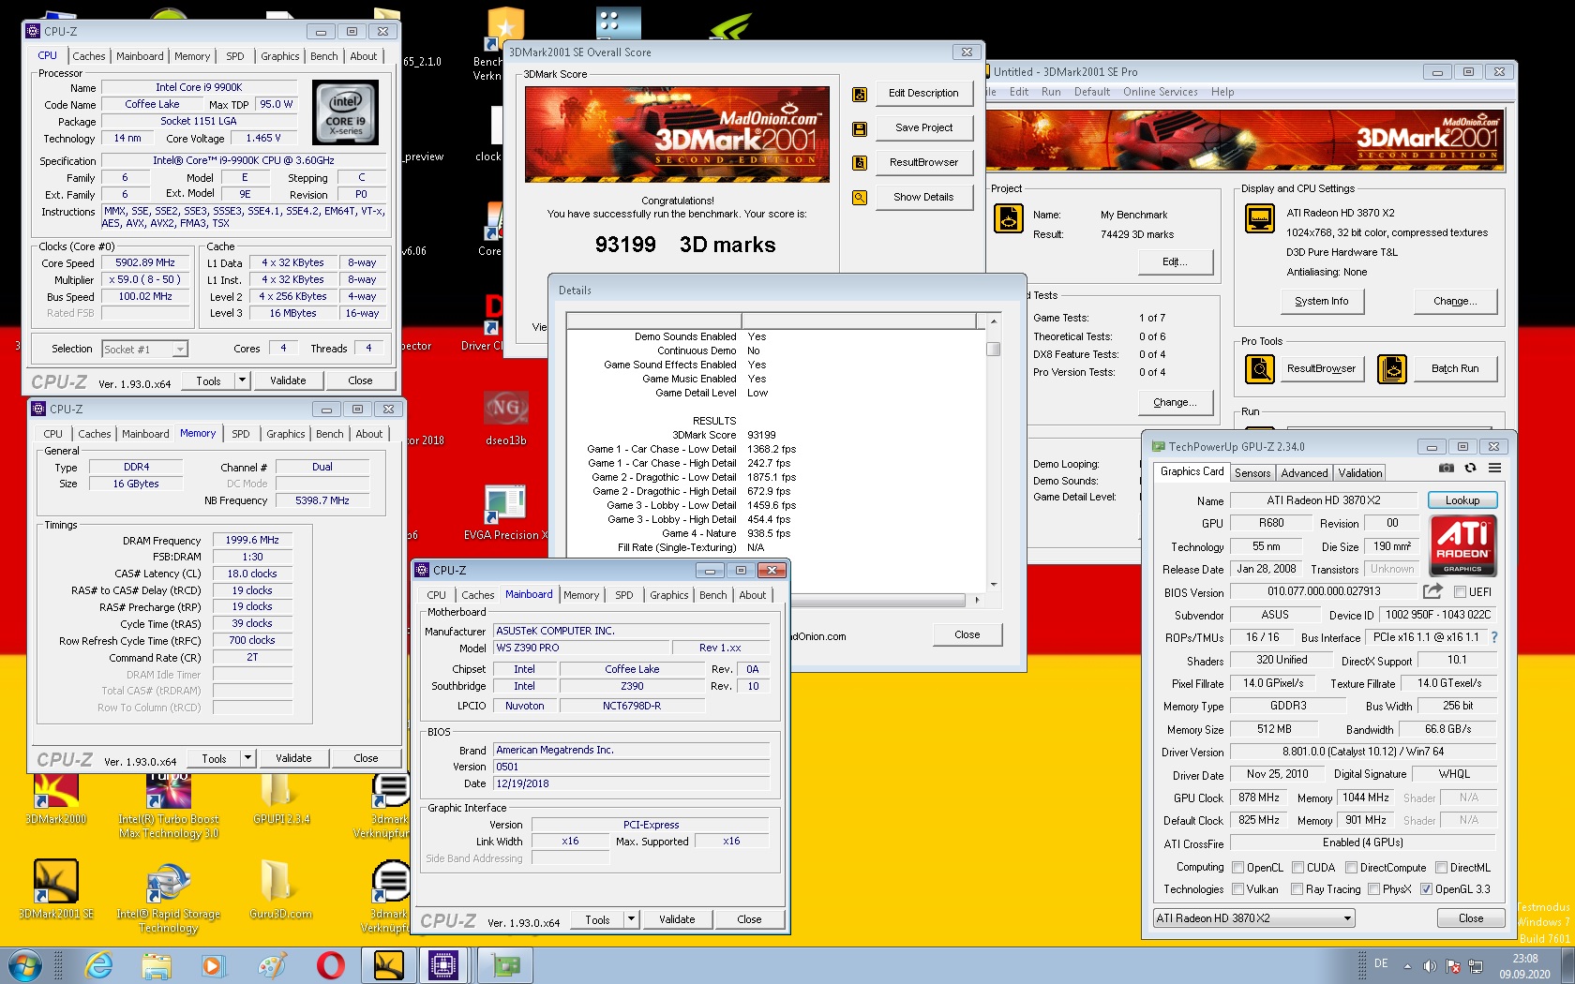Click the ResultBrowser icon in the score window

859,163
